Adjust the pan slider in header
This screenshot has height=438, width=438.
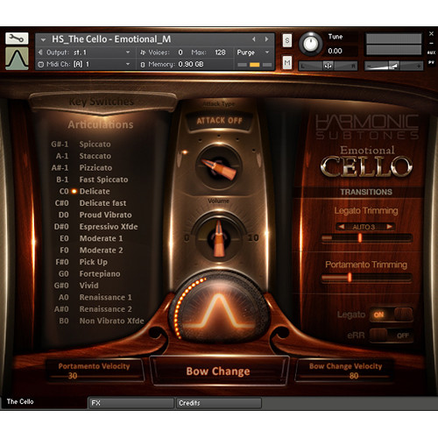pyautogui.click(x=328, y=67)
